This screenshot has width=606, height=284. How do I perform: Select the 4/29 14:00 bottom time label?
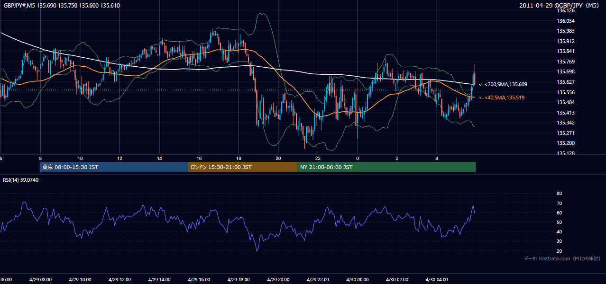(159, 280)
